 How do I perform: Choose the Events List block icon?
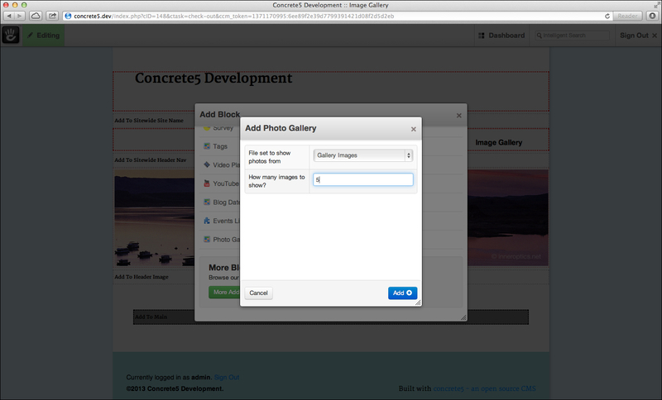point(207,221)
